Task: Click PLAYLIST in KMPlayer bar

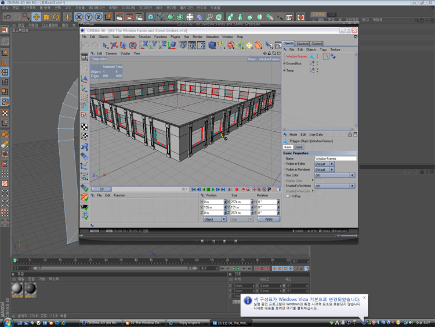Action: coord(339,231)
